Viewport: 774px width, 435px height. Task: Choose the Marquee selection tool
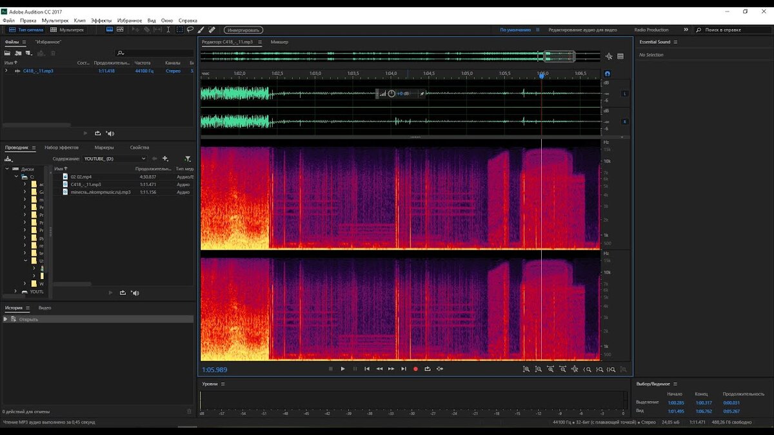[179, 30]
